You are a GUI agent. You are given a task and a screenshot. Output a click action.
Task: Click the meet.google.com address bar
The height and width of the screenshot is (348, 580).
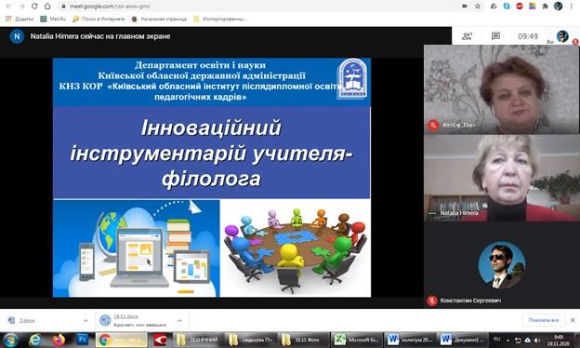tap(259, 7)
